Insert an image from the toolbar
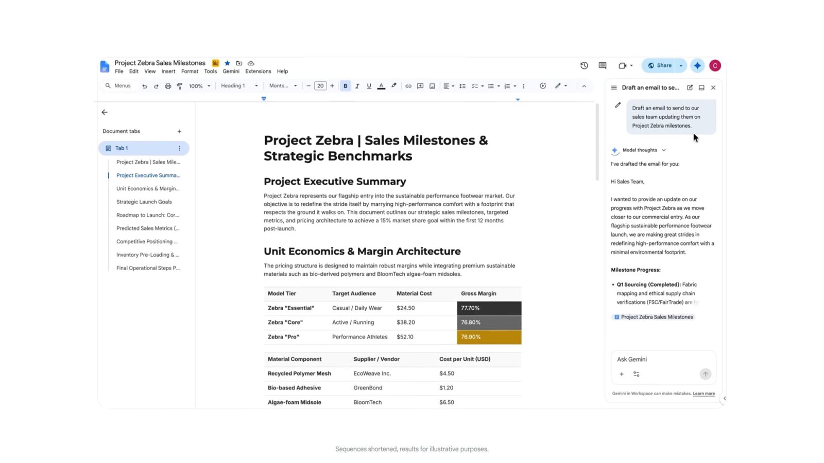824x463 pixels. (432, 86)
